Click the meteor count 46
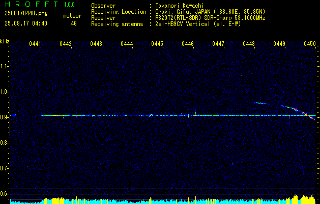Image resolution: width=320 pixels, height=204 pixels. coord(74,23)
